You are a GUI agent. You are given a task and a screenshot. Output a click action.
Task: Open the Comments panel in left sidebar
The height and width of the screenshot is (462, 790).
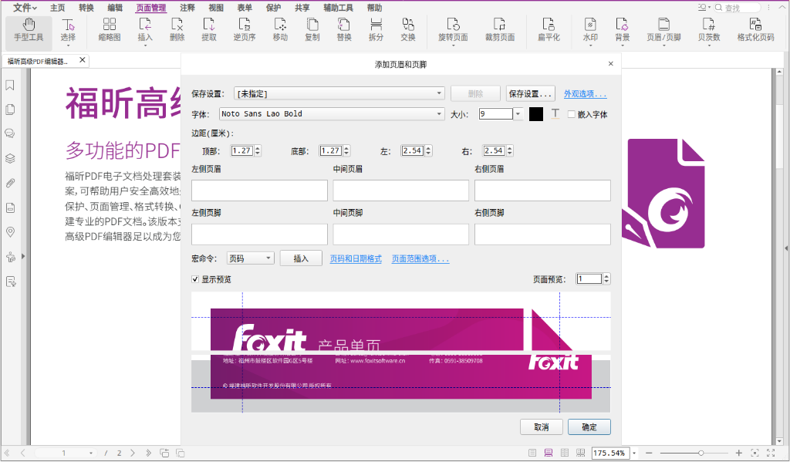pos(10,133)
